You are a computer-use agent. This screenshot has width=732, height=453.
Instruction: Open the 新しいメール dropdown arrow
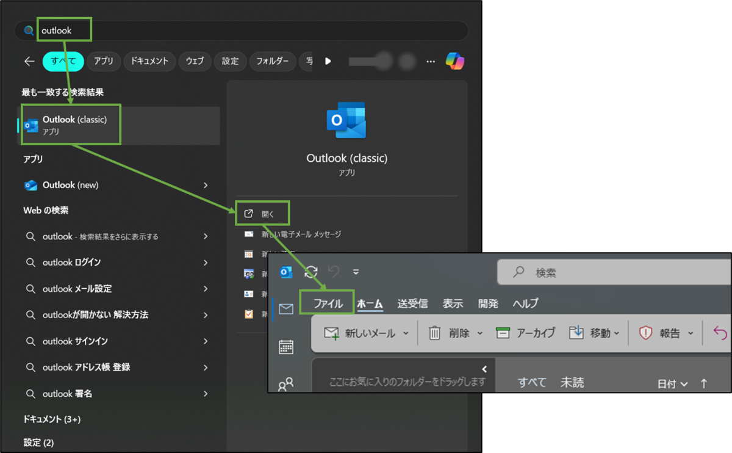click(x=406, y=334)
